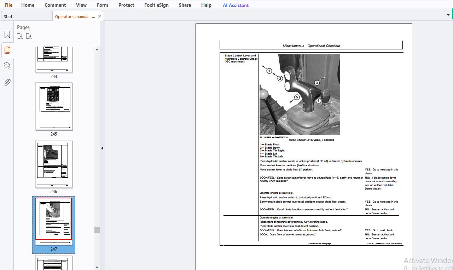
Task: Click the '3—Blade Tilt Right' legend line
Action: [x=272, y=151]
